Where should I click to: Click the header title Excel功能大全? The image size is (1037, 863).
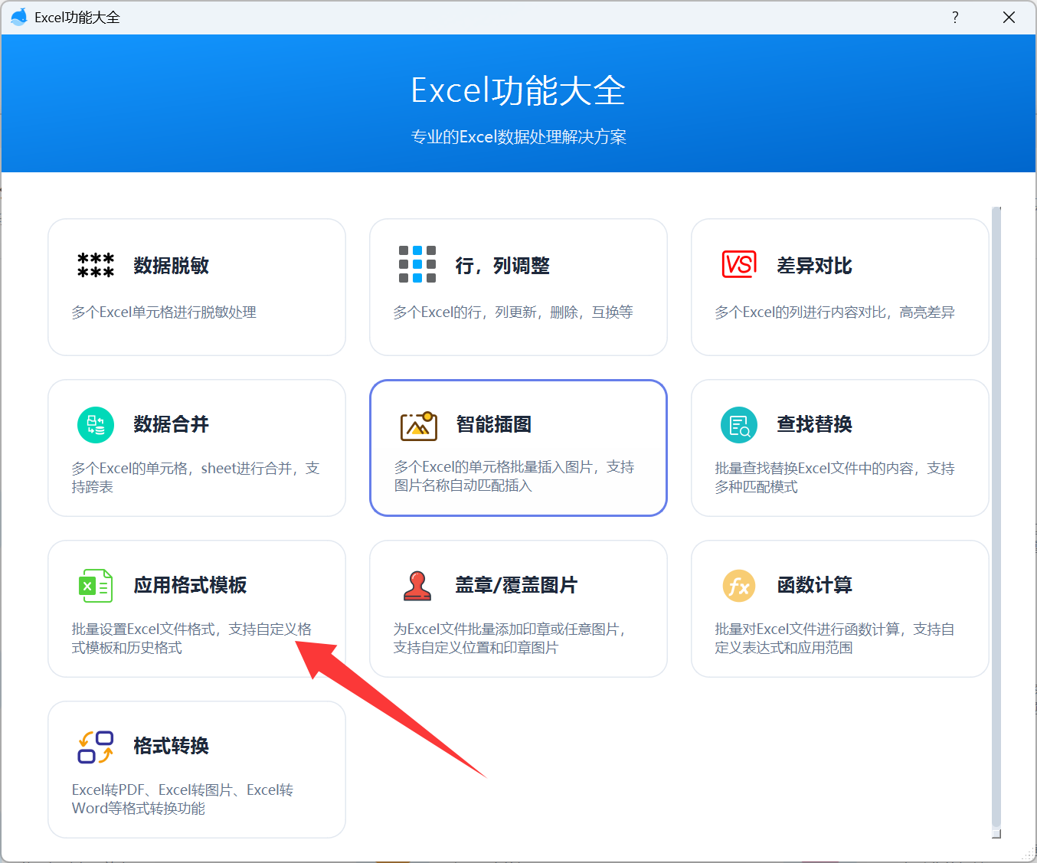(x=518, y=90)
